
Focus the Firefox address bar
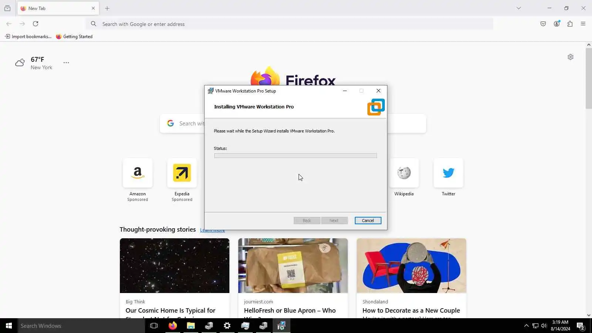click(290, 24)
